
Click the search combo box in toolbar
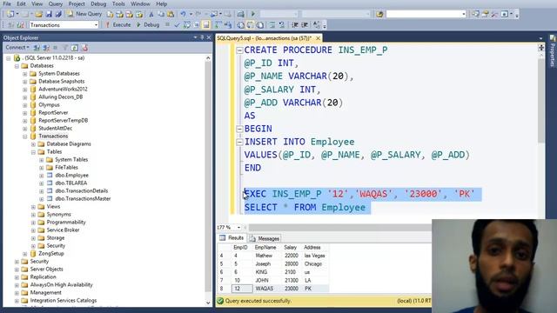tap(426, 14)
